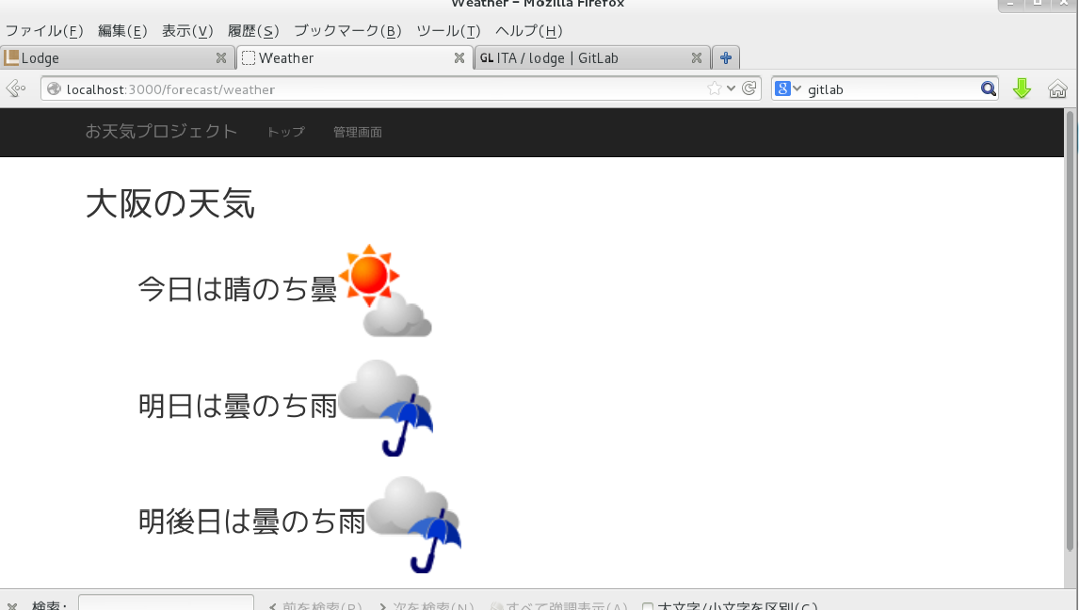The height and width of the screenshot is (610, 1079).
Task: Open the ツール(T) menu
Action: coord(448,30)
